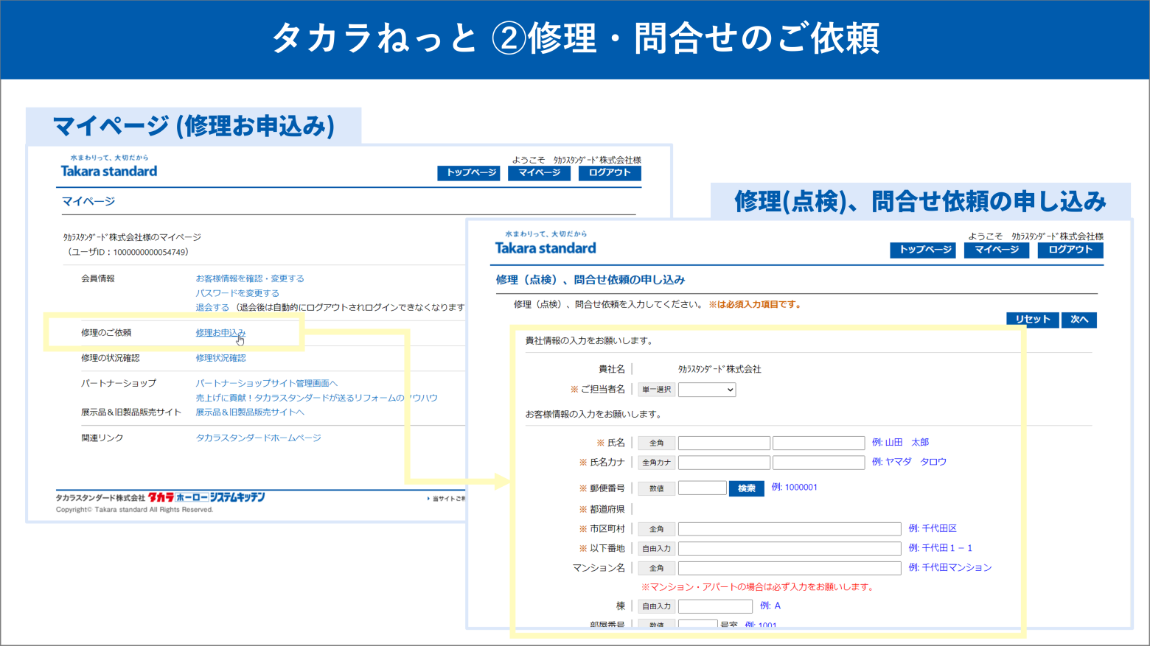Click トップページ button in 申し込み form window
The height and width of the screenshot is (646, 1150).
coord(923,250)
